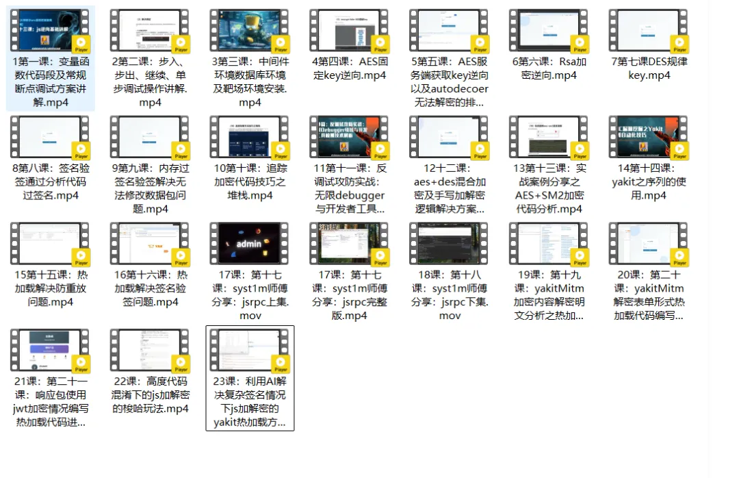Select the 13第十三课 AES+SM2 video thumbnail
The height and width of the screenshot is (478, 739).
(549, 138)
